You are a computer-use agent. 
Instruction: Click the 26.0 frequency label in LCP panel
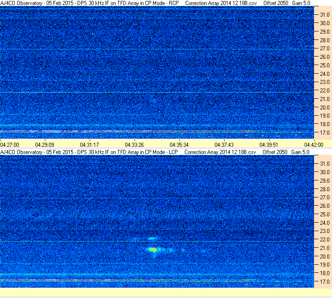pyautogui.click(x=324, y=206)
